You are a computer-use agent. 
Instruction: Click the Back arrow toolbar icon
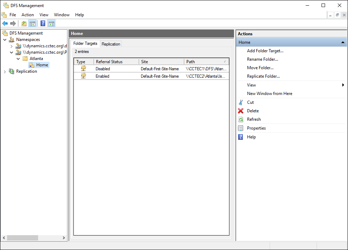5,24
